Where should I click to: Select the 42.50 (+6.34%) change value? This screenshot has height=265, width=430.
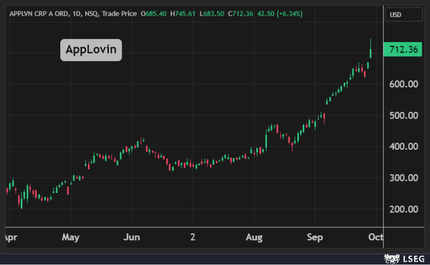299,13
